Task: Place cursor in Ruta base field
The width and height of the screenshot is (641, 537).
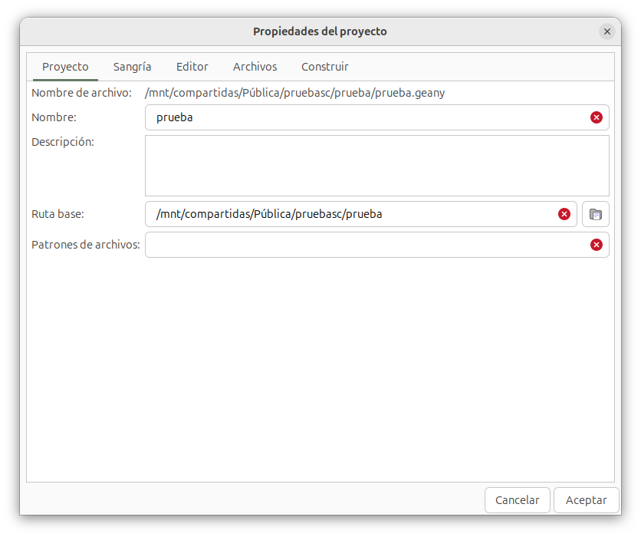Action: (353, 214)
